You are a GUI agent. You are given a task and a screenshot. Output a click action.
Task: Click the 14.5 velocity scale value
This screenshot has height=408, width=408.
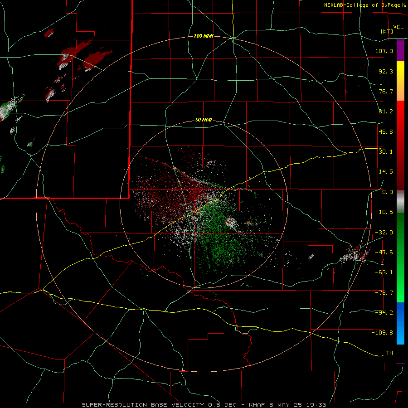pos(386,172)
